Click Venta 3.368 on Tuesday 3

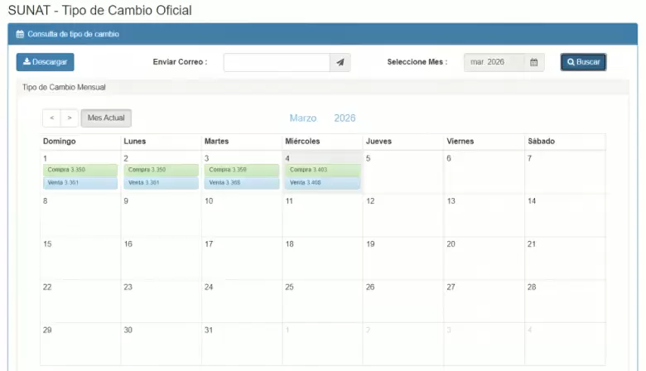(241, 182)
